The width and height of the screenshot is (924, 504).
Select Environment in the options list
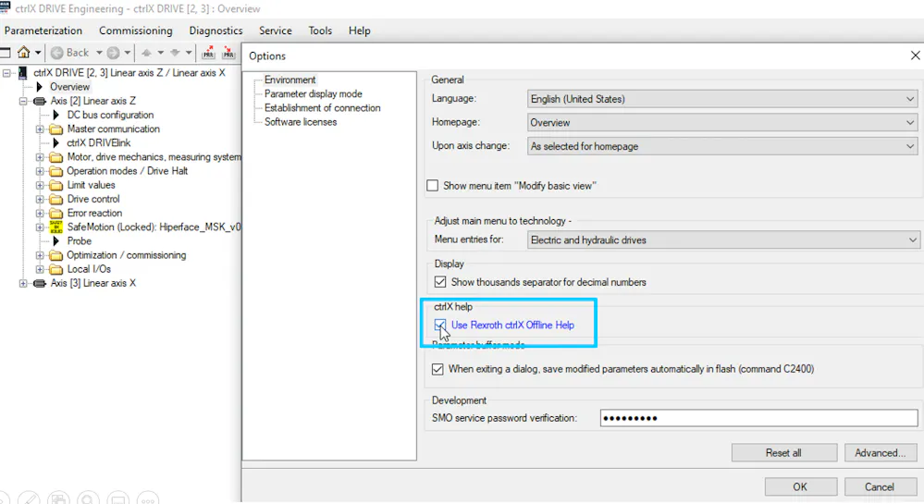(290, 80)
